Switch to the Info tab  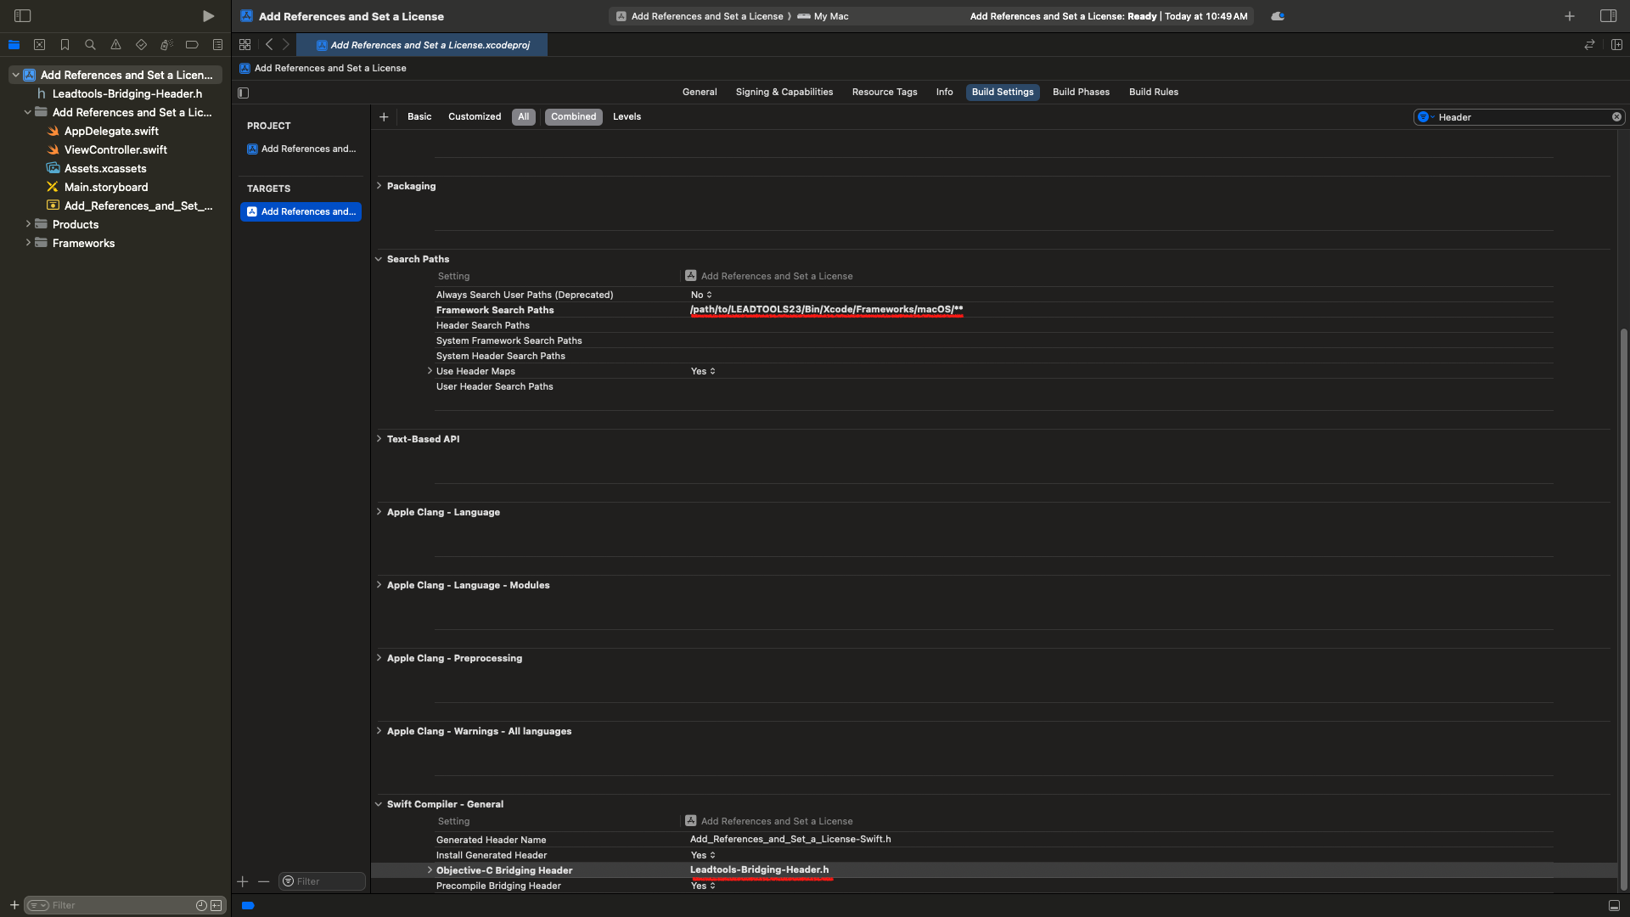(x=944, y=92)
